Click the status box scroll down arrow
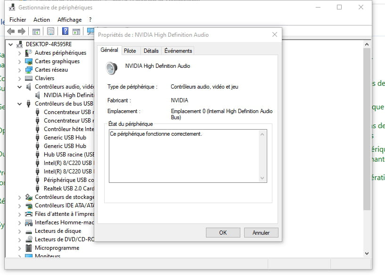385x279 pixels. point(262,178)
